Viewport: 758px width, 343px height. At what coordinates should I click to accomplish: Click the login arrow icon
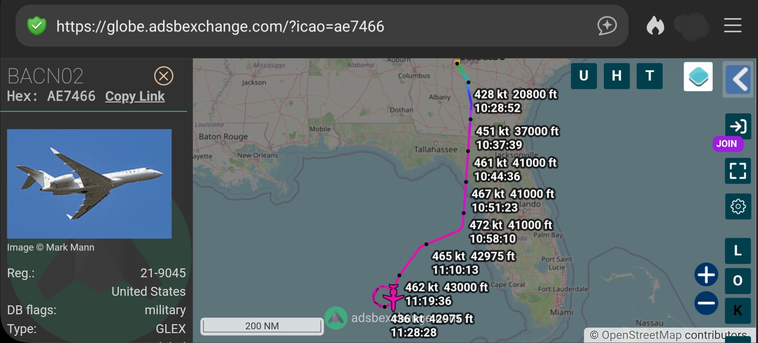(x=738, y=126)
